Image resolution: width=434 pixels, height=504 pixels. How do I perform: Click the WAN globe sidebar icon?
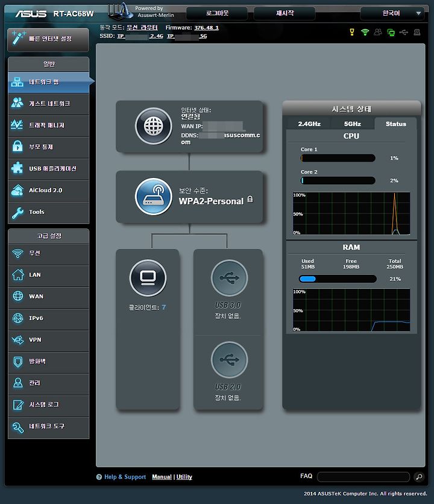pos(18,296)
